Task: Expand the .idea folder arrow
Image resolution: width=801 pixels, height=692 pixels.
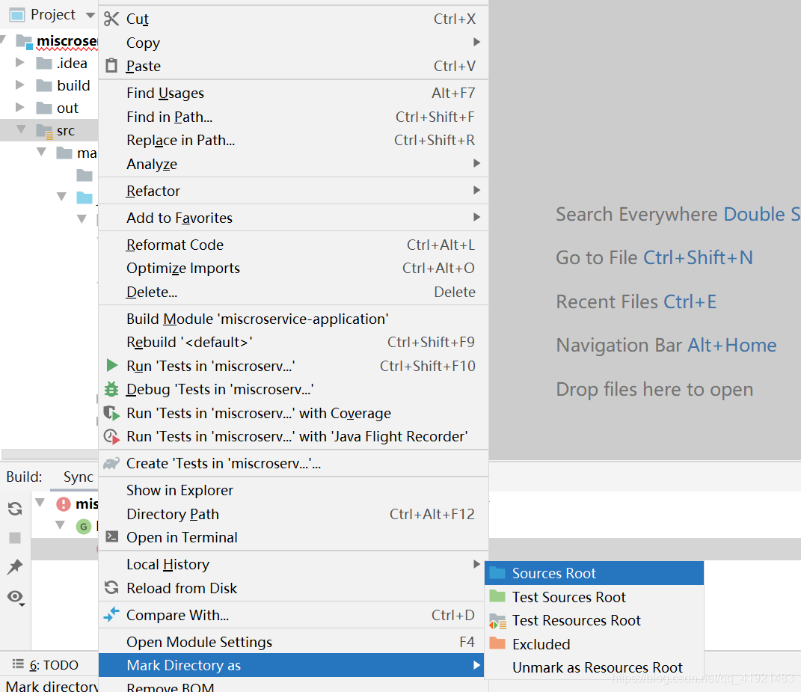Action: coord(20,62)
